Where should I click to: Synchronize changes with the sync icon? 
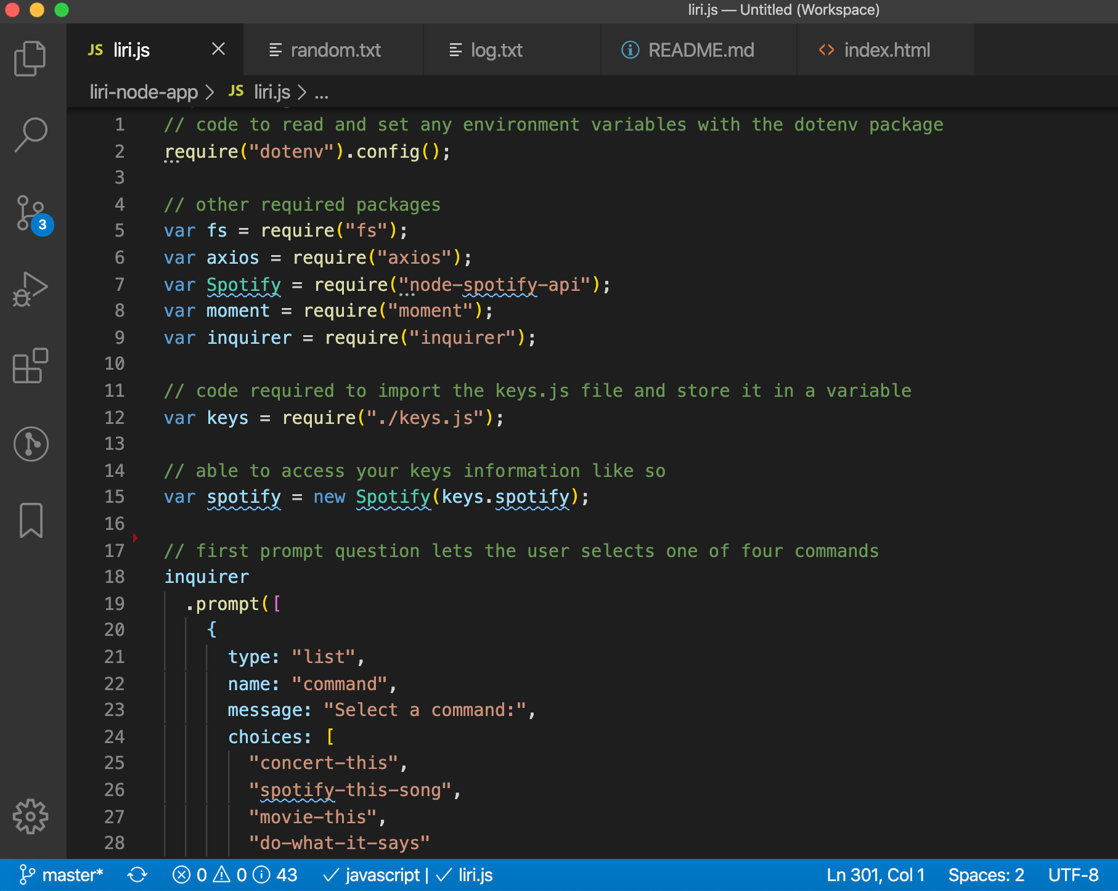coord(137,875)
